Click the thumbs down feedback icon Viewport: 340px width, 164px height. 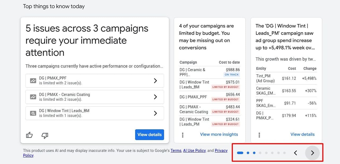45,135
